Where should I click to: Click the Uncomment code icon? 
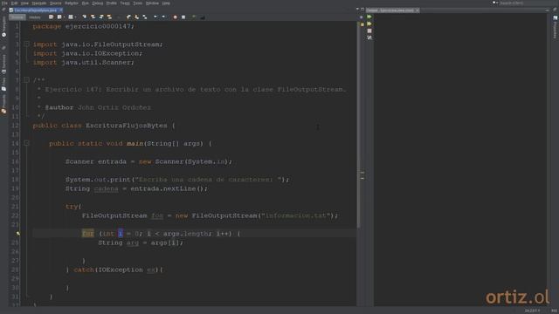[x=203, y=17]
